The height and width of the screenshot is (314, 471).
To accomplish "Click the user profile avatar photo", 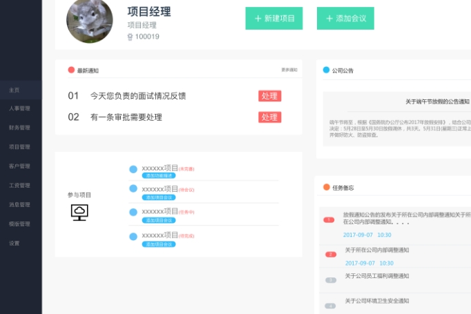I will coord(90,20).
